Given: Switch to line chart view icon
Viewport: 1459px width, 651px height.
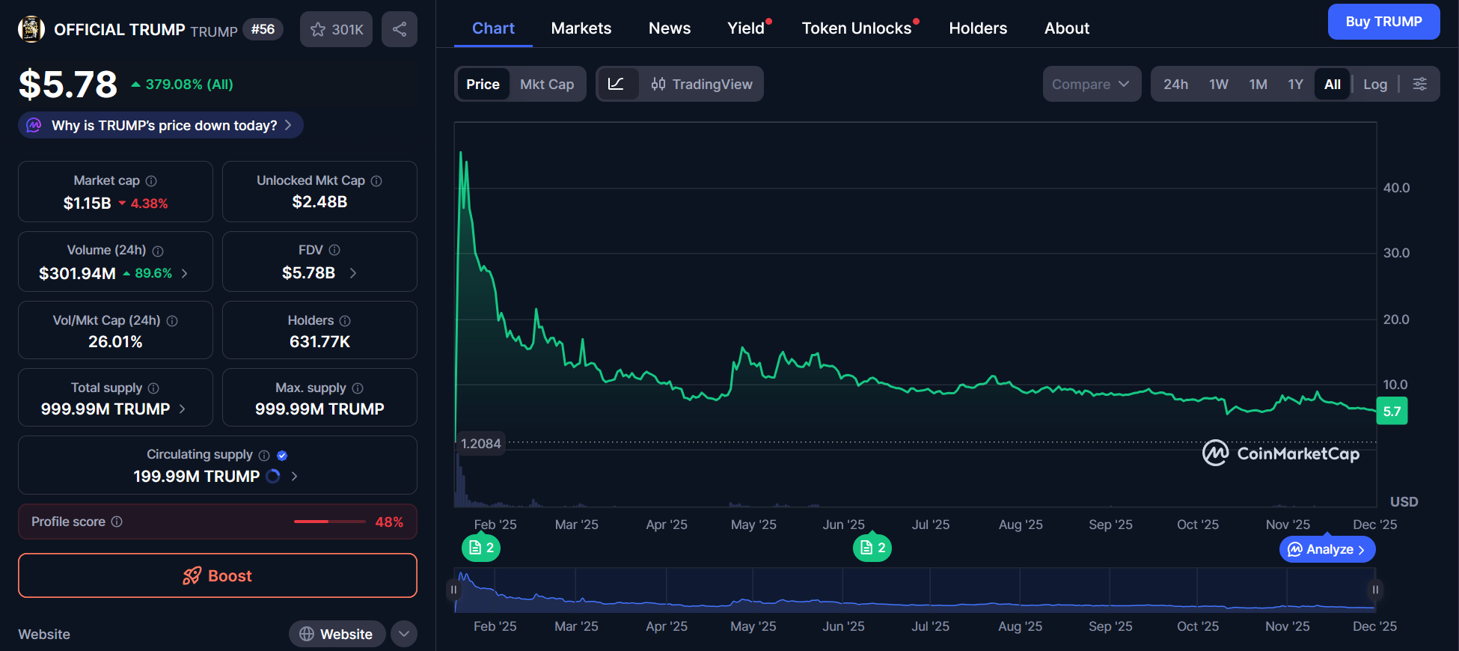Looking at the screenshot, I should tap(617, 84).
